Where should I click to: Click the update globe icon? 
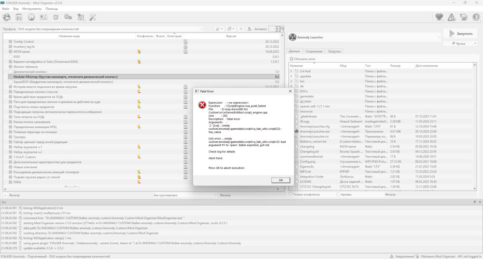pyautogui.click(x=464, y=17)
